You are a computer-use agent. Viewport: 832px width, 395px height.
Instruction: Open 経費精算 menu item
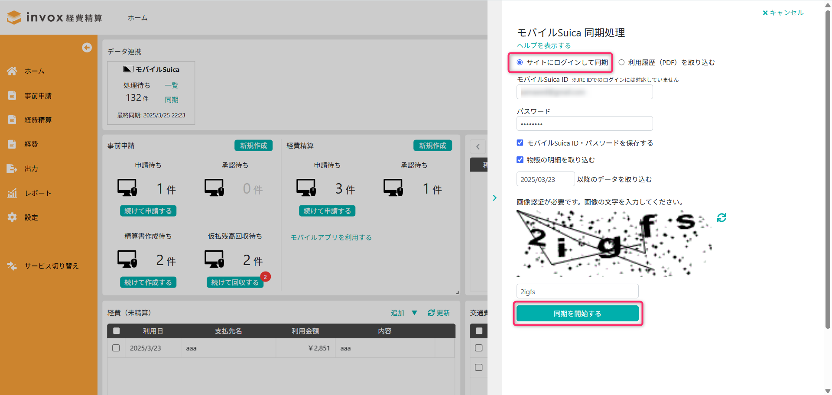tap(38, 120)
